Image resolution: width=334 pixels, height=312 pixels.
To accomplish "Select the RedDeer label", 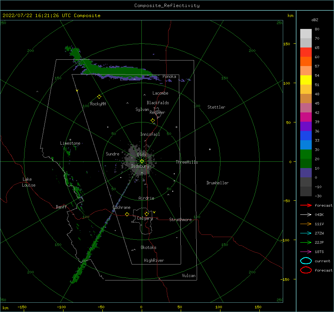I will coord(157,112).
